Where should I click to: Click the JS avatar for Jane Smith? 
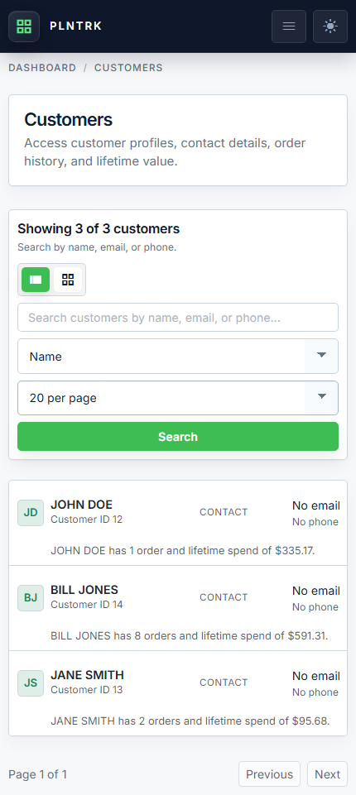[x=31, y=683]
